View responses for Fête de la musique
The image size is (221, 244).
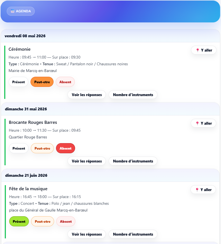87,234
